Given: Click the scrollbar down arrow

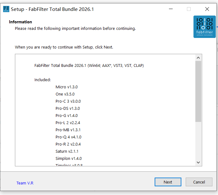Looking at the screenshot, I should coord(198,162).
